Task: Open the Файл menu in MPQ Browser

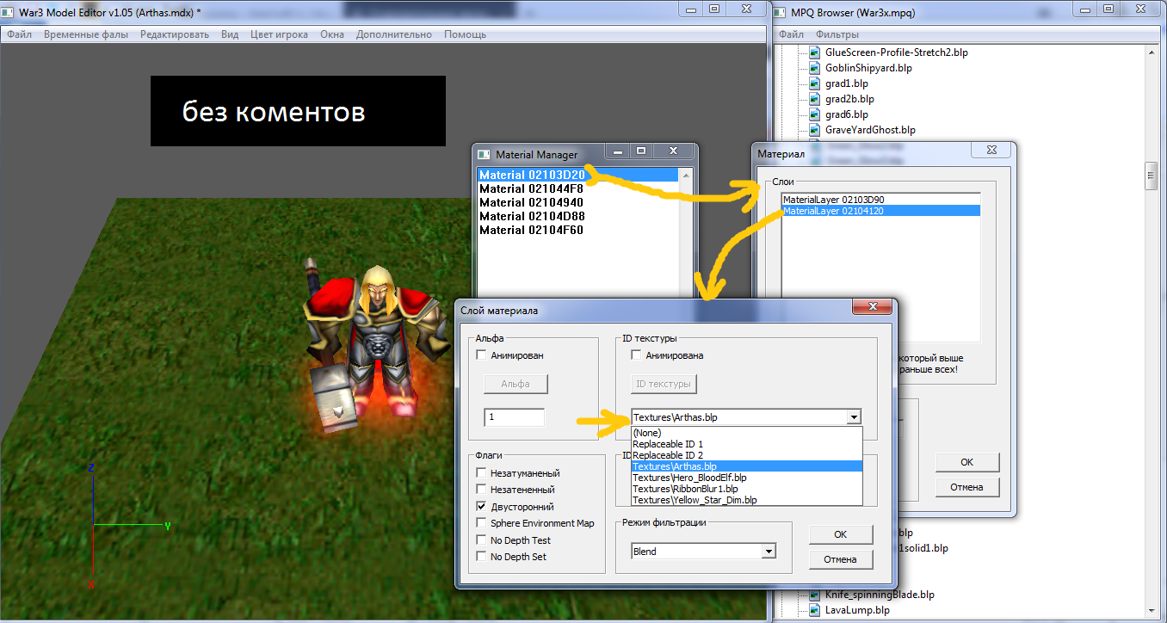Action: point(792,34)
